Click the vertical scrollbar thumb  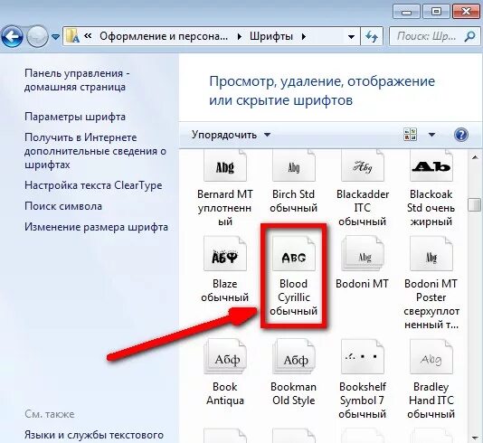coord(474,205)
